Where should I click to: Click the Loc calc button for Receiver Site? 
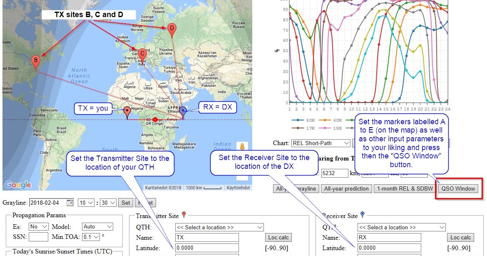[x=460, y=237]
